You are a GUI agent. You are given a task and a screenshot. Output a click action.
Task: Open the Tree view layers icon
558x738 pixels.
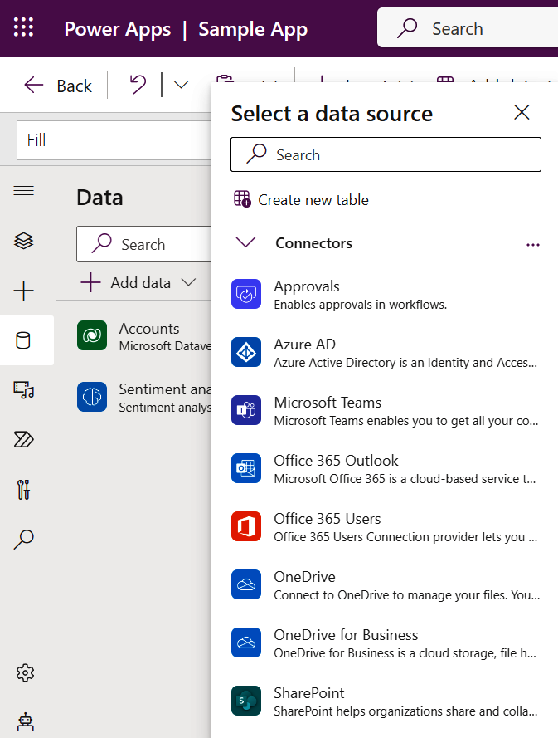(x=24, y=241)
